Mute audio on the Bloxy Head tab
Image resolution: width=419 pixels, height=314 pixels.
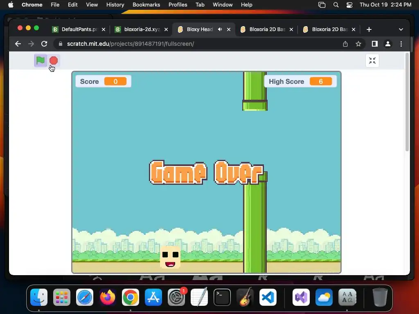pyautogui.click(x=220, y=29)
